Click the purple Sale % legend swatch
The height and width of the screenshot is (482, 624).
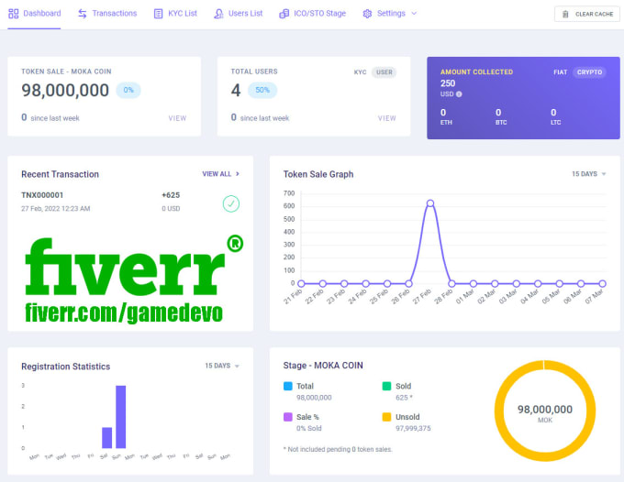[288, 417]
